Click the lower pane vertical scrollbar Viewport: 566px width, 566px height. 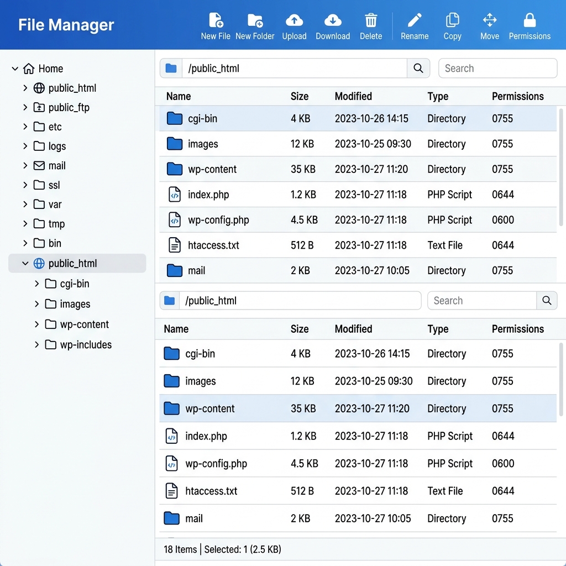click(x=561, y=380)
